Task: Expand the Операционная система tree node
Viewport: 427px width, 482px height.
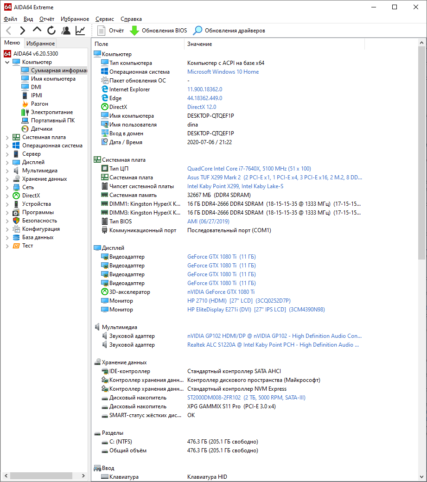Action: click(x=7, y=146)
